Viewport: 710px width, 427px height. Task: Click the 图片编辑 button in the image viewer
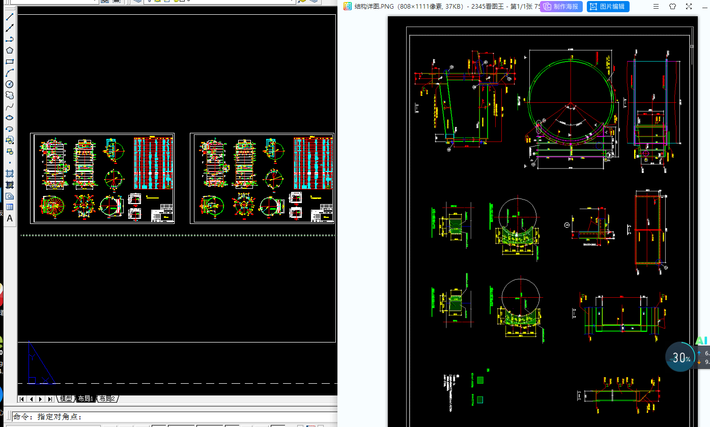pyautogui.click(x=608, y=7)
